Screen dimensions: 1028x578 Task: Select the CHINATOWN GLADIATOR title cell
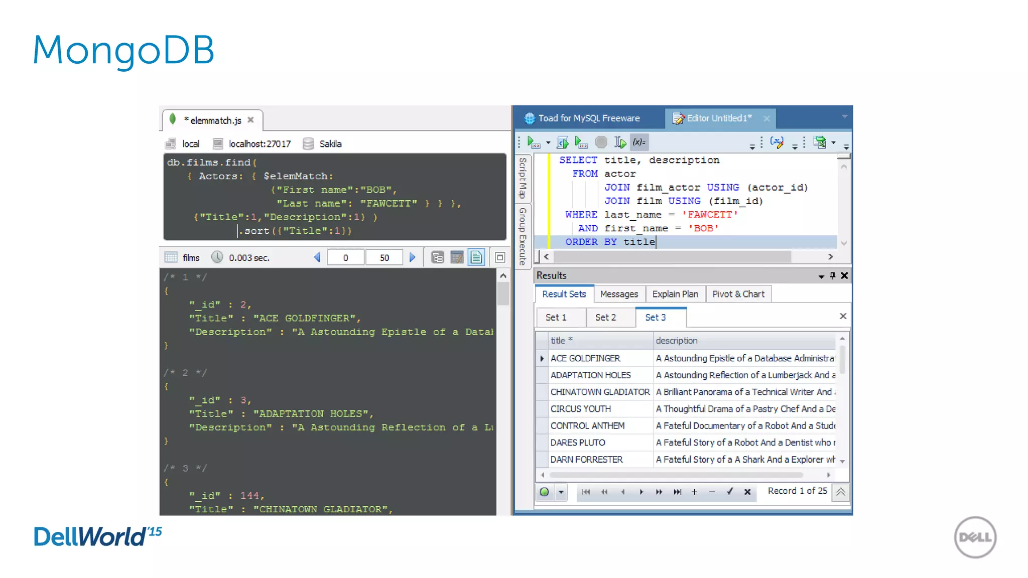coord(600,392)
